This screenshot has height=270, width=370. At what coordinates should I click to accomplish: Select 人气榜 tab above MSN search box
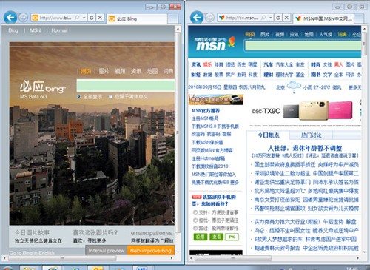click(326, 35)
